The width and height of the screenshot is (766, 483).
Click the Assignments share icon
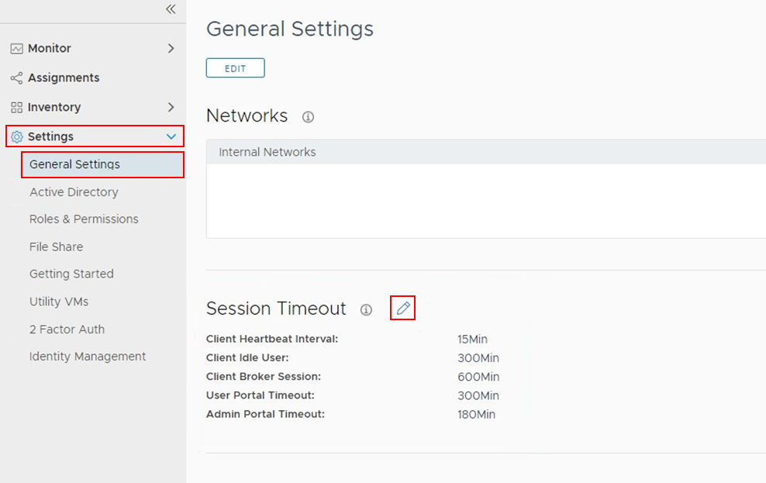(16, 78)
